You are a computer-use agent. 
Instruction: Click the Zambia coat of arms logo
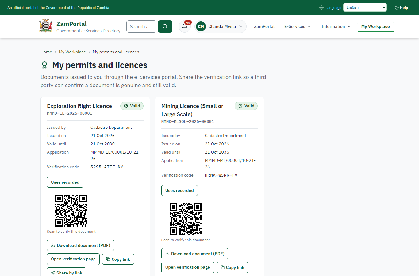coord(45,26)
